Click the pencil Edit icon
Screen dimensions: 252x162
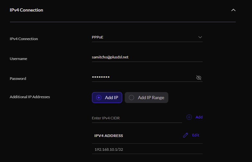[185, 135]
